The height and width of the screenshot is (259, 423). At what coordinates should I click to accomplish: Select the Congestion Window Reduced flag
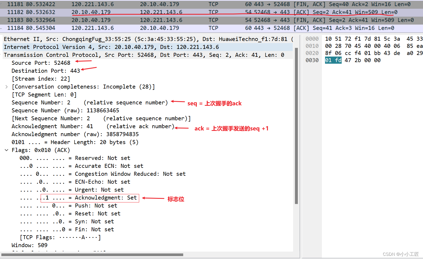(103, 174)
